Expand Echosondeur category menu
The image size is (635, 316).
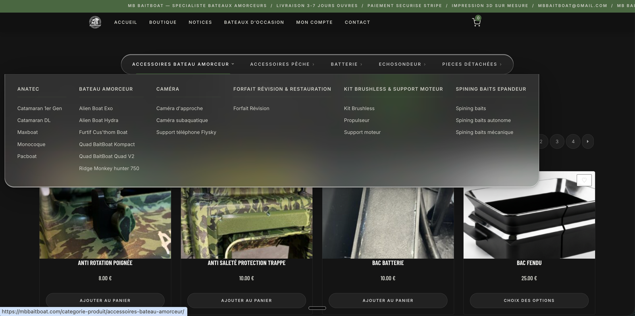[402, 64]
